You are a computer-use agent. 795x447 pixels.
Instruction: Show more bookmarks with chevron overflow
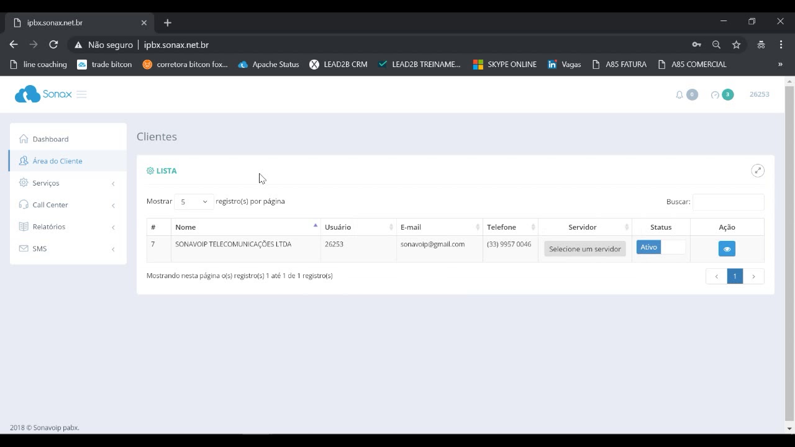click(x=780, y=64)
